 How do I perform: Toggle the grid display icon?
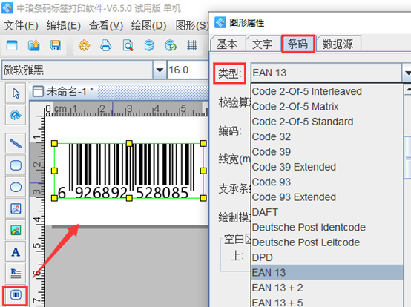click(x=192, y=45)
